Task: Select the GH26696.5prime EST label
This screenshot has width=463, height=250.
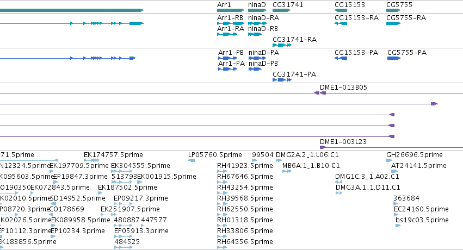Action: coord(414,155)
